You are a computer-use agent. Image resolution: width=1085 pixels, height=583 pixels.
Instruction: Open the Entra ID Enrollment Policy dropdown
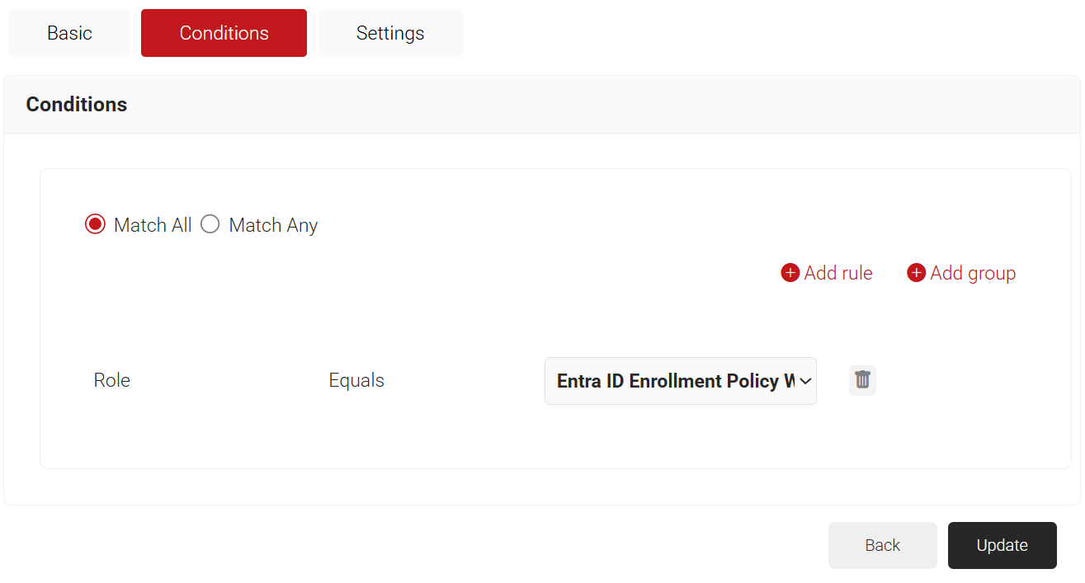(x=672, y=381)
